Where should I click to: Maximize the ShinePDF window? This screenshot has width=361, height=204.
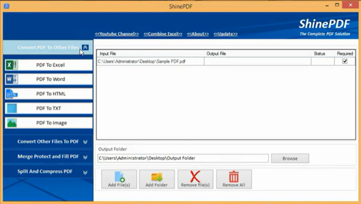(337, 5)
